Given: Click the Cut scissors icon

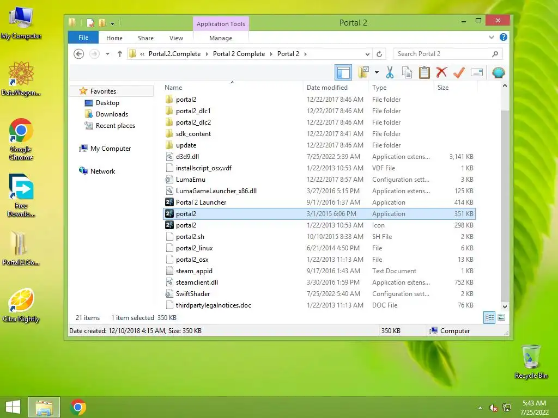Looking at the screenshot, I should (x=390, y=72).
